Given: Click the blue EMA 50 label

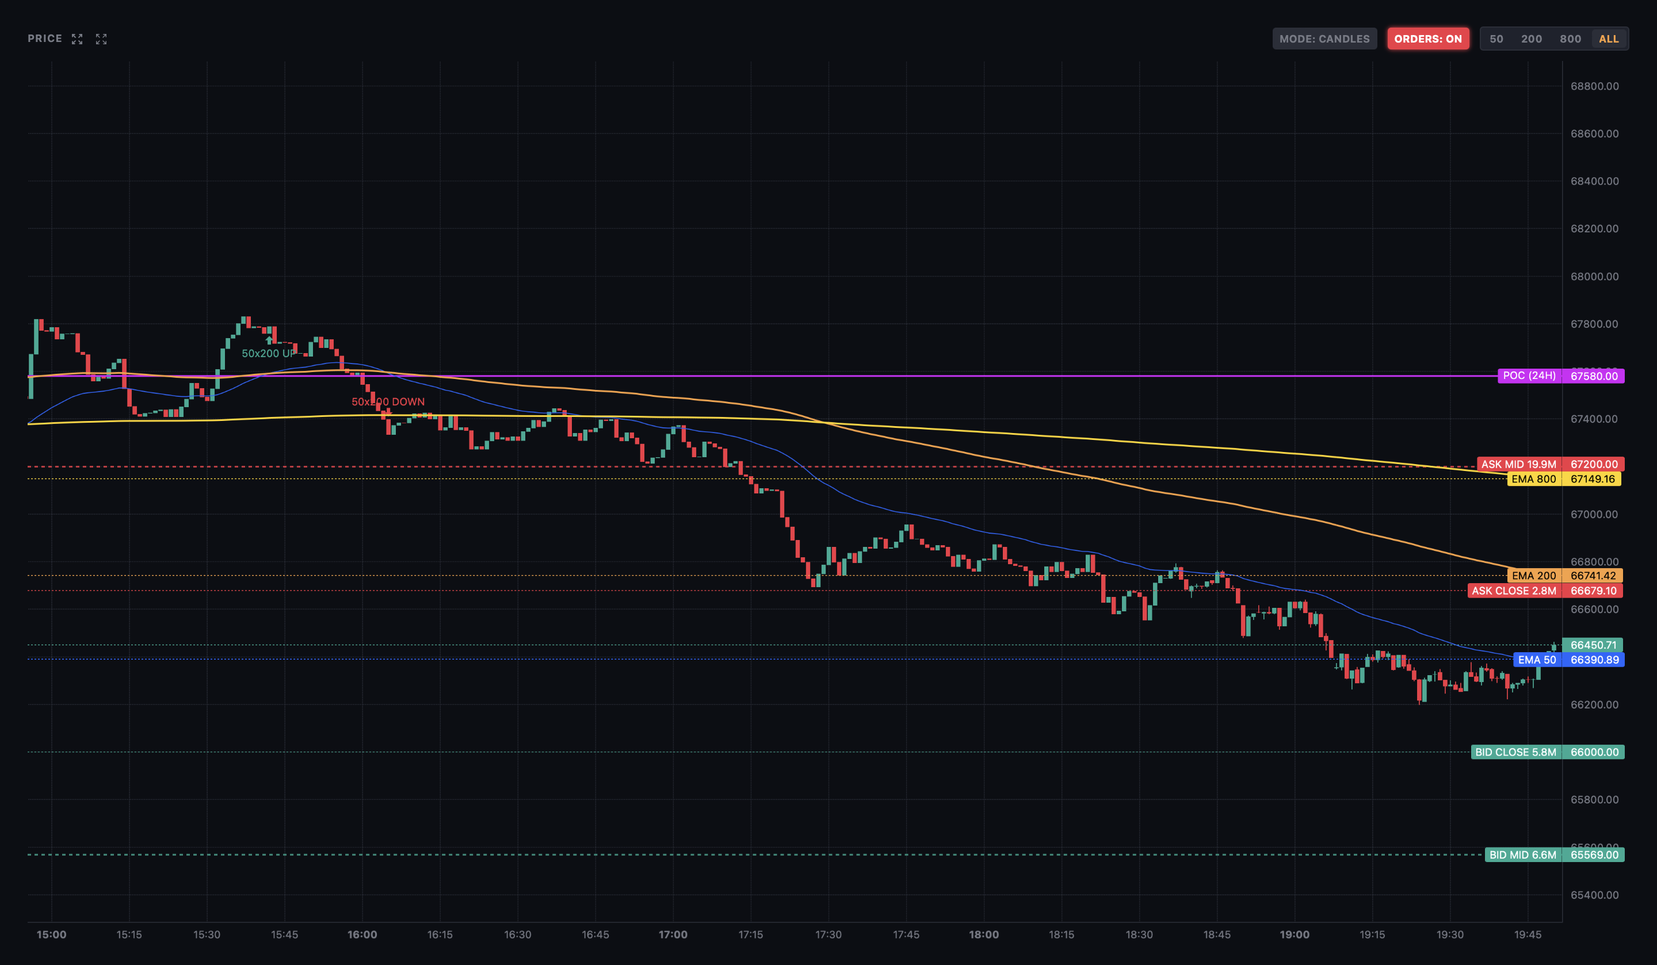Looking at the screenshot, I should click(1536, 660).
